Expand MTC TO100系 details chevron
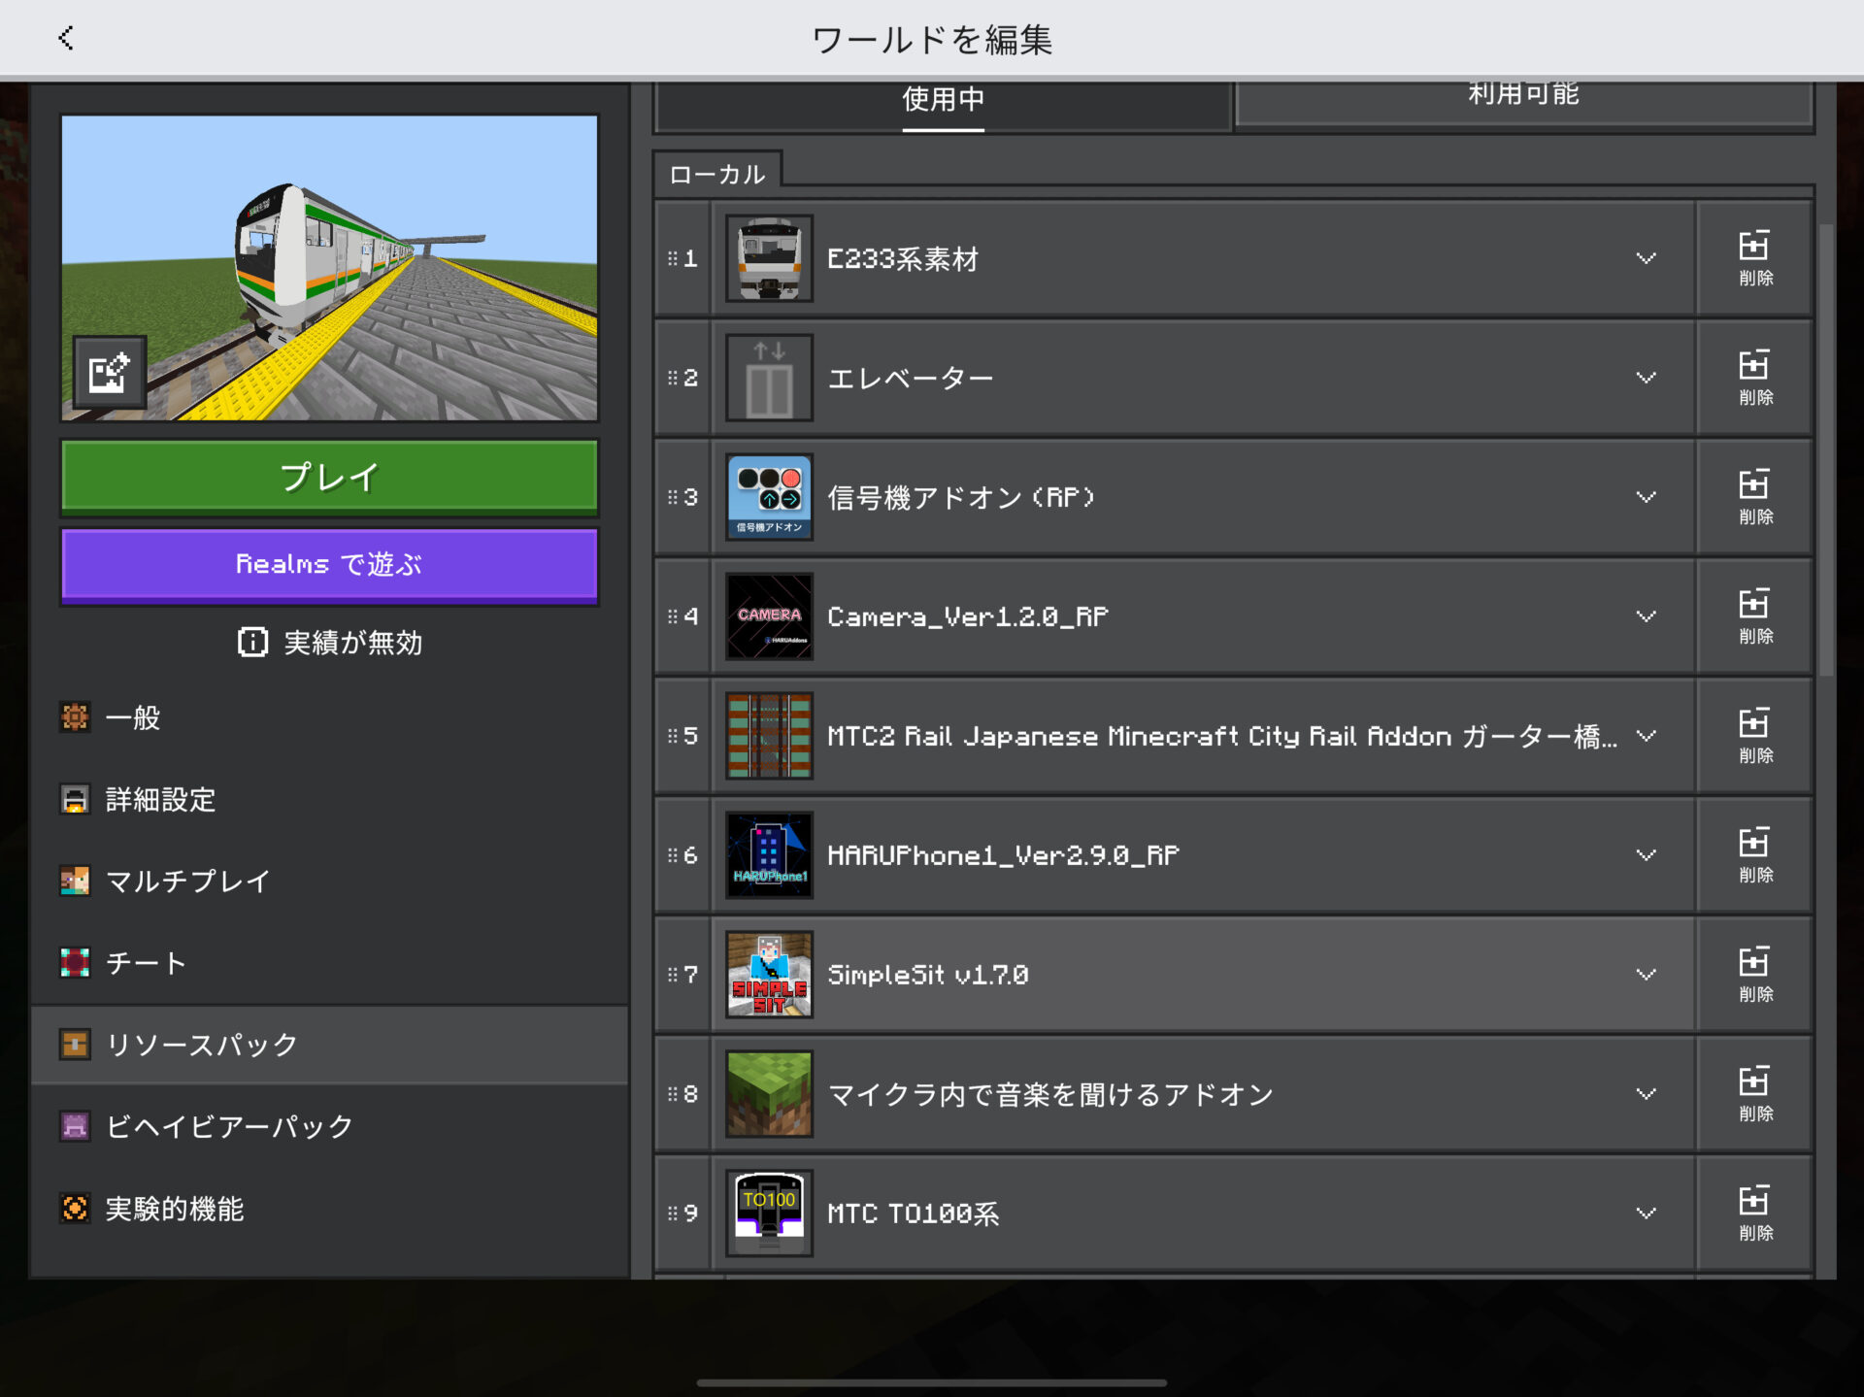Viewport: 1864px width, 1397px height. point(1646,1214)
